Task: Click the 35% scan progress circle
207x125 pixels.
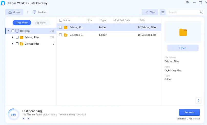Action: 14,114
